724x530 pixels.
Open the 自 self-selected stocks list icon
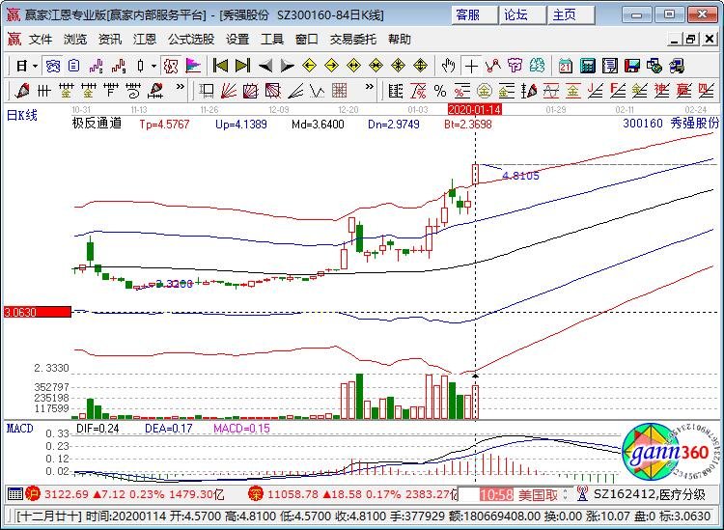74,66
